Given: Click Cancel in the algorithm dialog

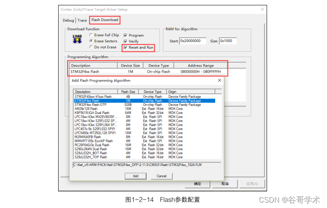Looking at the screenshot, I should (161, 176).
